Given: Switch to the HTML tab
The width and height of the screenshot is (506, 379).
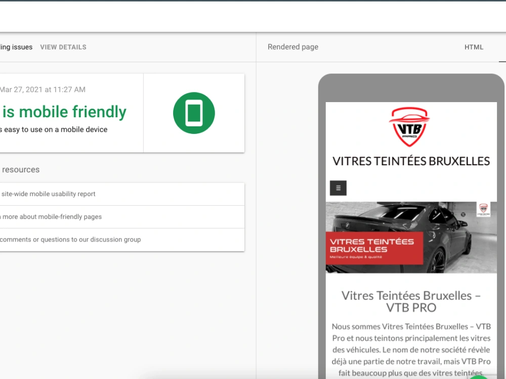Looking at the screenshot, I should tap(474, 47).
